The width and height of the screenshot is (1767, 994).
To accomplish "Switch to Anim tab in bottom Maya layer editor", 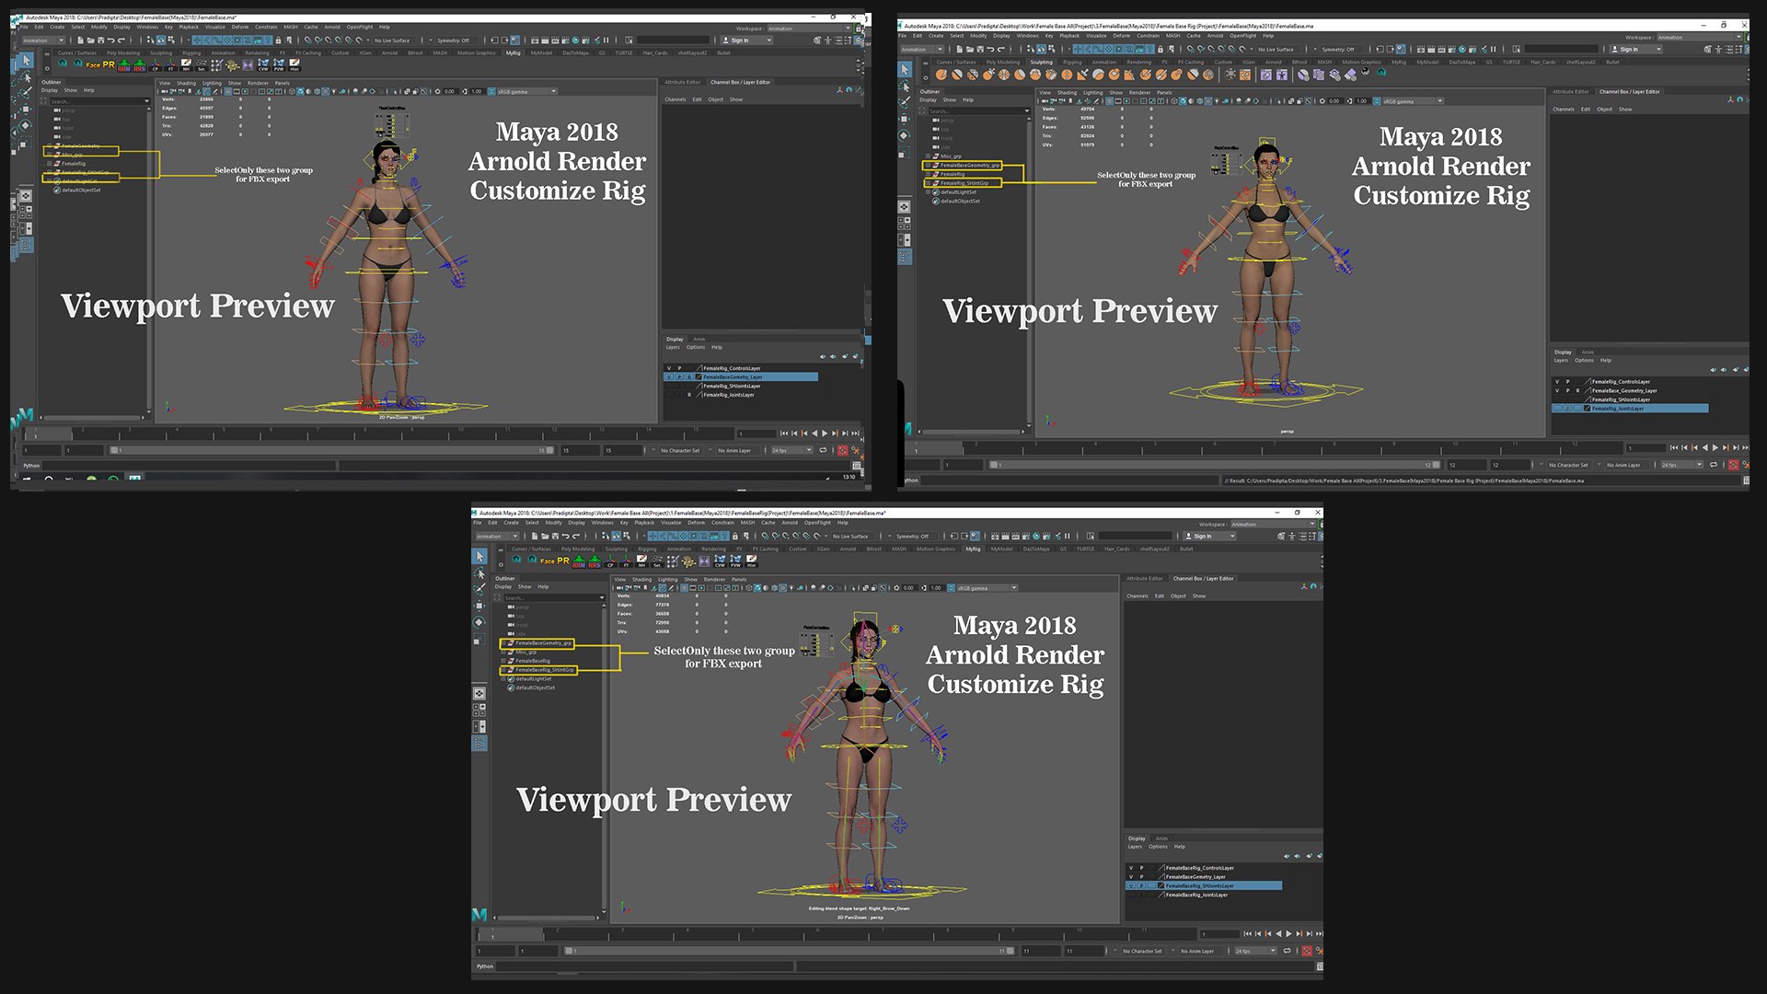I will 1161,838.
